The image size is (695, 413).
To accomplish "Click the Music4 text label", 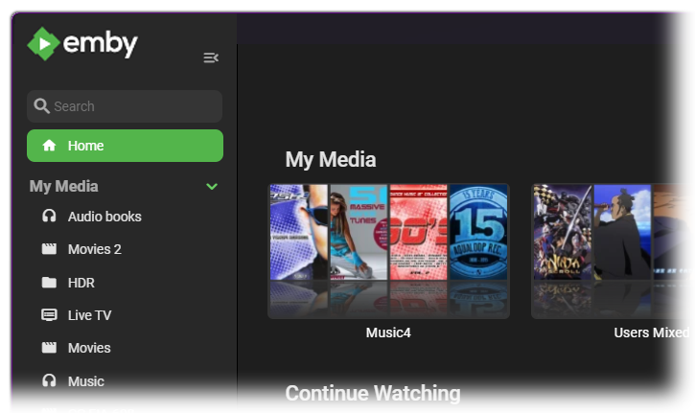I will point(388,333).
